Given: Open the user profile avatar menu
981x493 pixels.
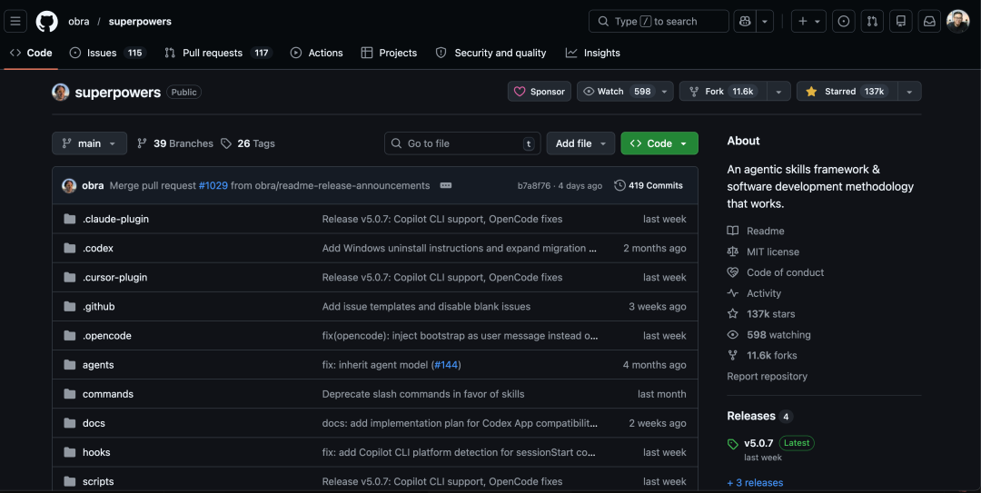Looking at the screenshot, I should pos(958,21).
